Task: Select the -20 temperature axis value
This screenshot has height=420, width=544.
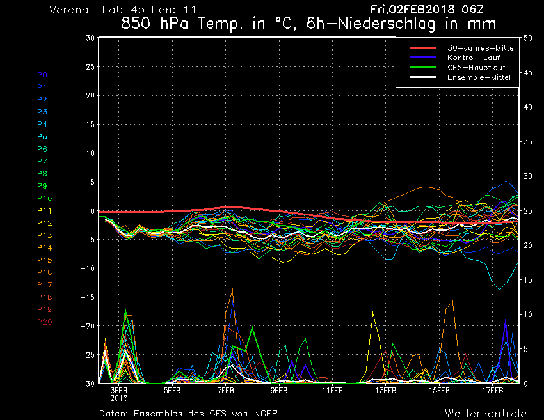Action: (x=86, y=326)
